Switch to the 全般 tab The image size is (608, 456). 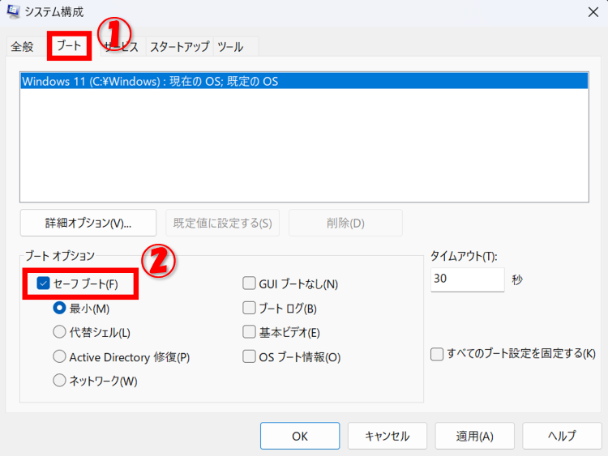pyautogui.click(x=22, y=47)
